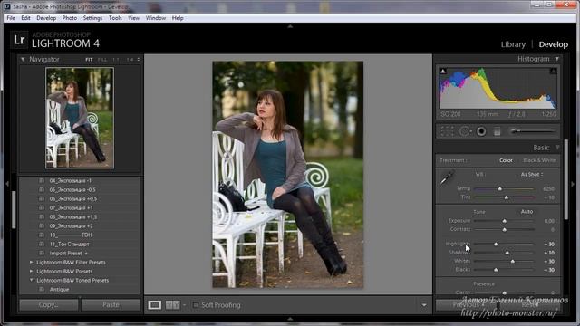This screenshot has width=580, height=326.
Task: Click the Exposure value 0.00 field
Action: pos(549,221)
